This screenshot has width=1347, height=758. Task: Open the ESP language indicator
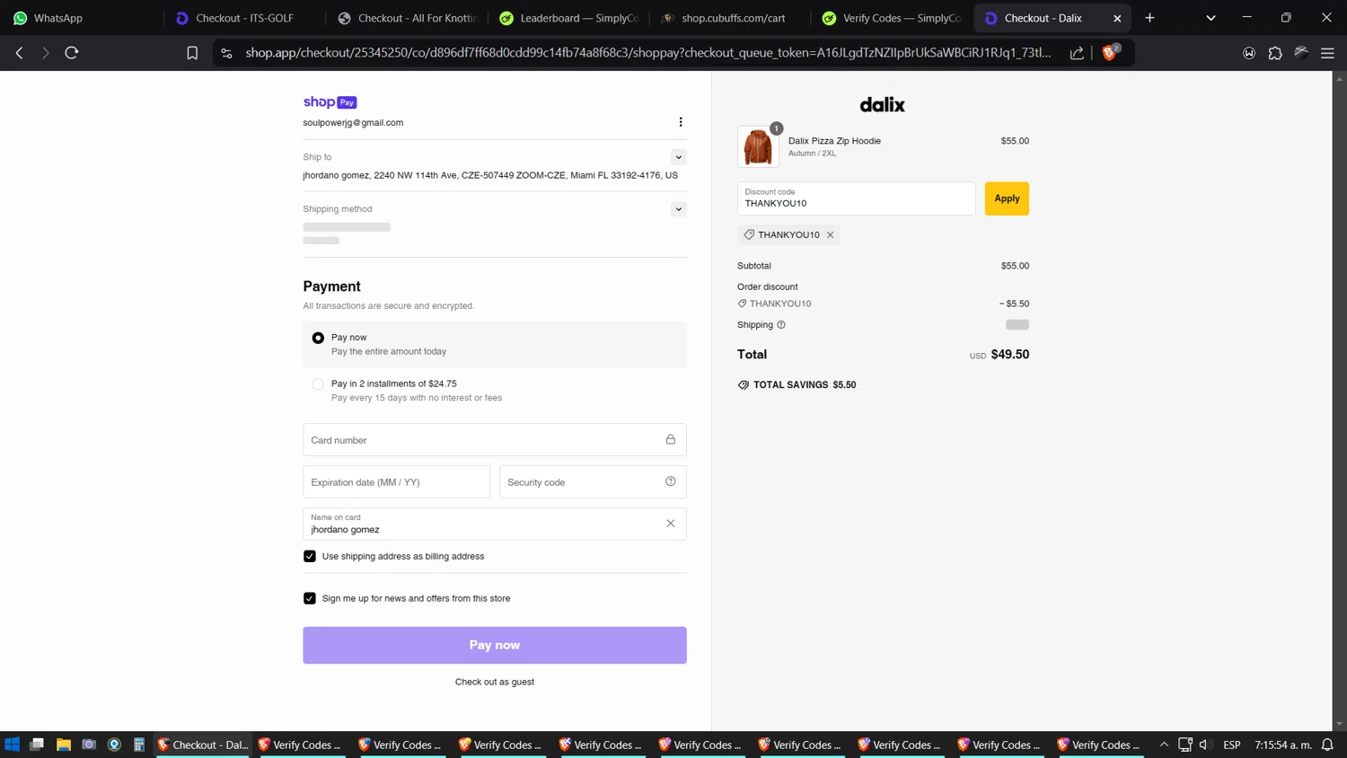[x=1232, y=745]
